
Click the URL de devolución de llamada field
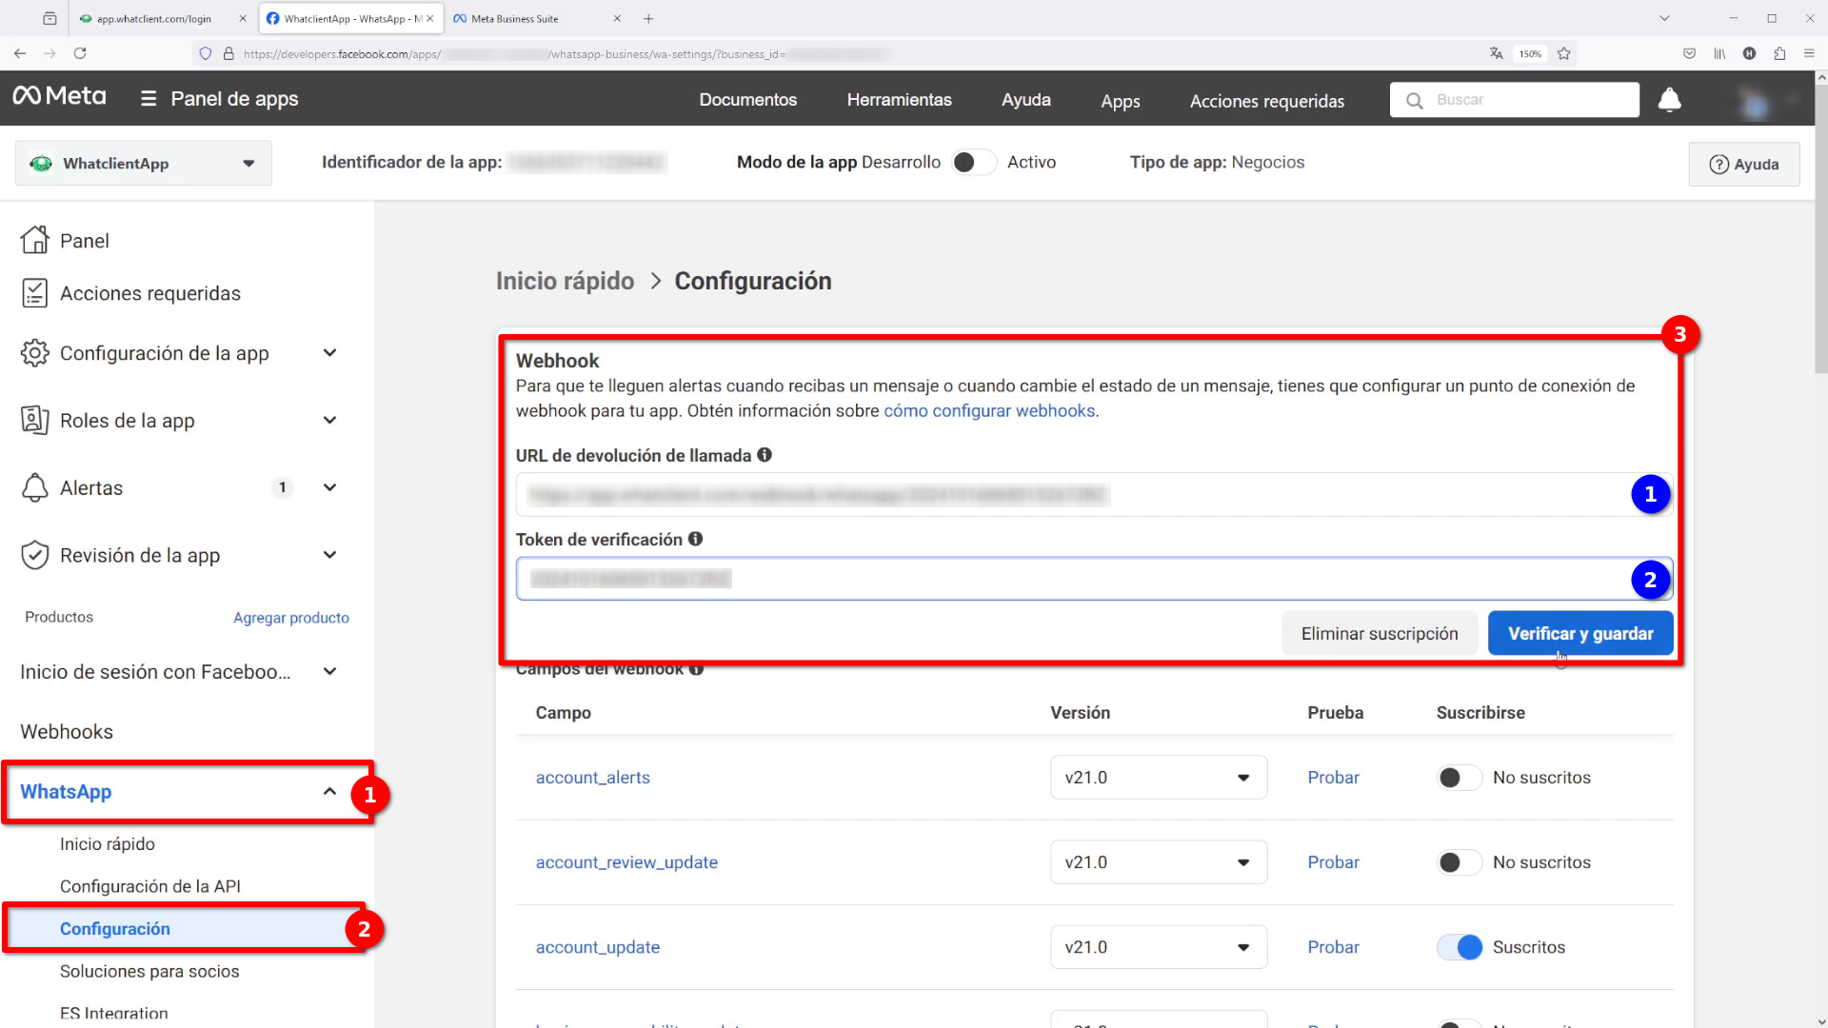(1093, 494)
